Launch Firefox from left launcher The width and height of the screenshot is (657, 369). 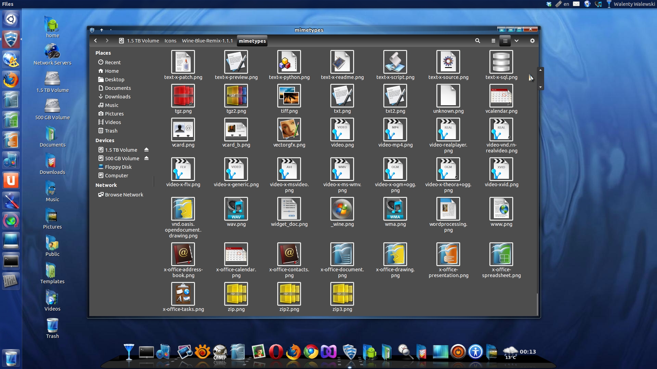pos(11,80)
